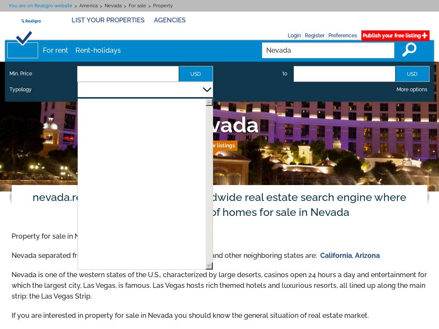This screenshot has height=329, width=439.
Task: Expand the Typology dropdown chevron
Action: click(207, 90)
